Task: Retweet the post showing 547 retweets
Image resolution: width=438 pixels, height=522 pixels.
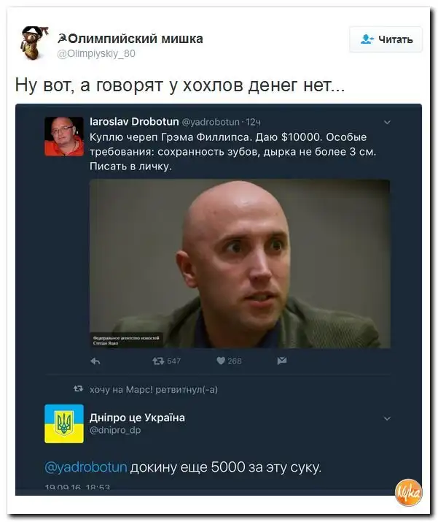Action: coord(158,361)
